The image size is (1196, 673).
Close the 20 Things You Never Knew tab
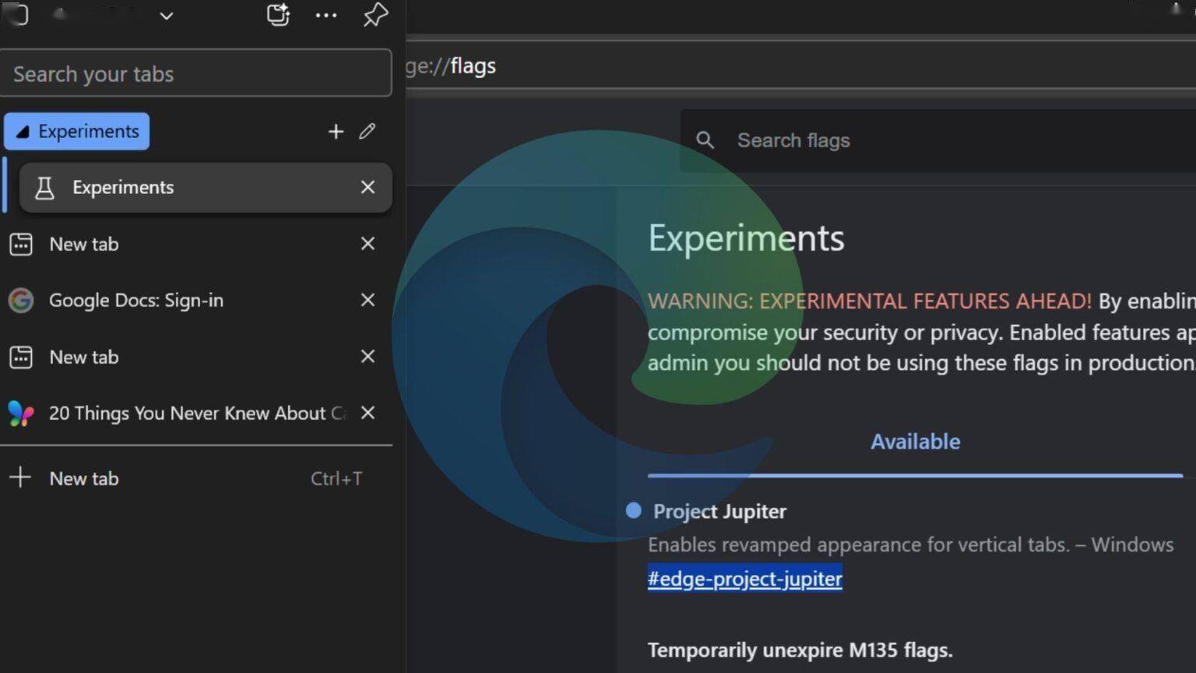tap(368, 413)
